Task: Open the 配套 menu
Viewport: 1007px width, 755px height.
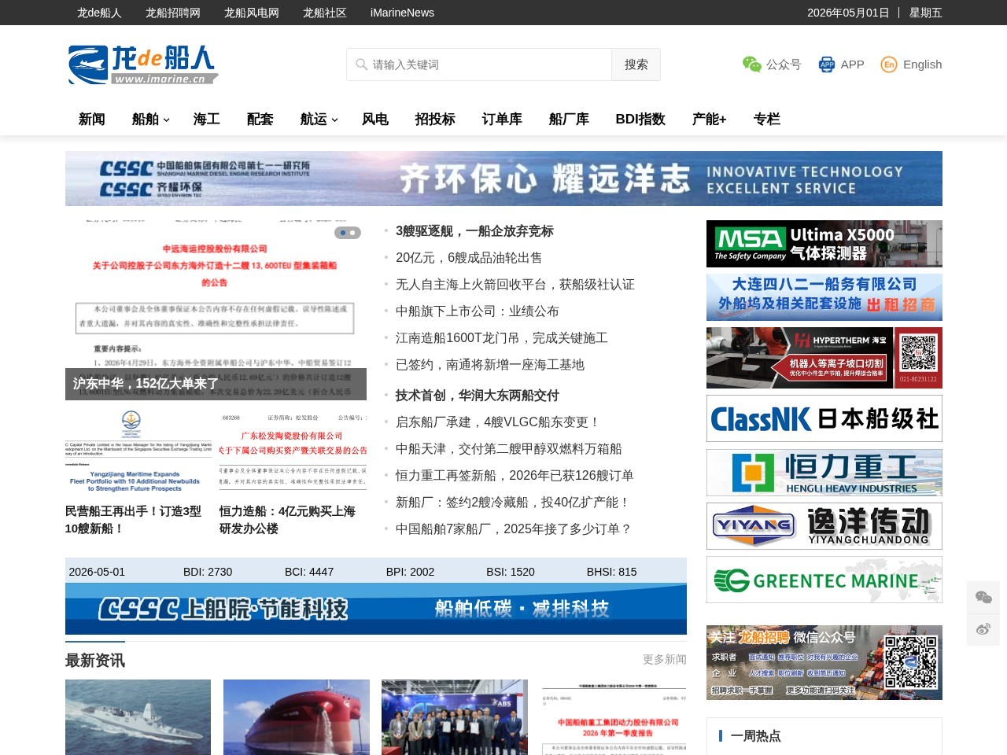Action: point(260,120)
